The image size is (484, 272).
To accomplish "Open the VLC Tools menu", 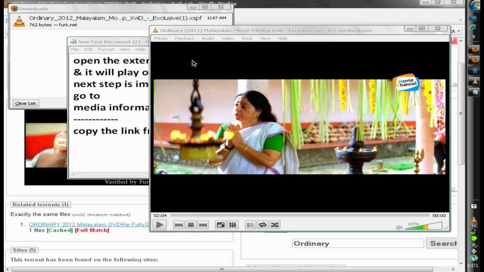I will coord(247,38).
